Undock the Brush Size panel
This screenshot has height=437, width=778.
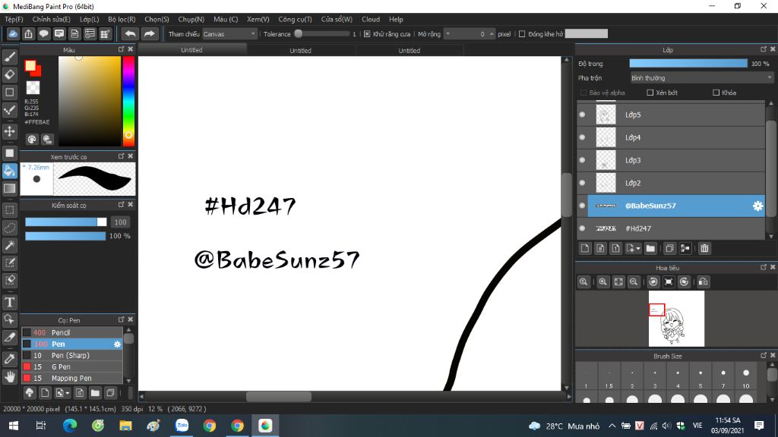(x=763, y=355)
